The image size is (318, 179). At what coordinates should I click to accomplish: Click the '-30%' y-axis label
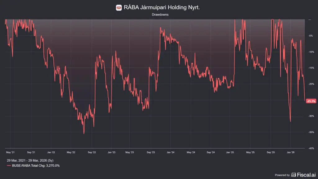click(311, 116)
